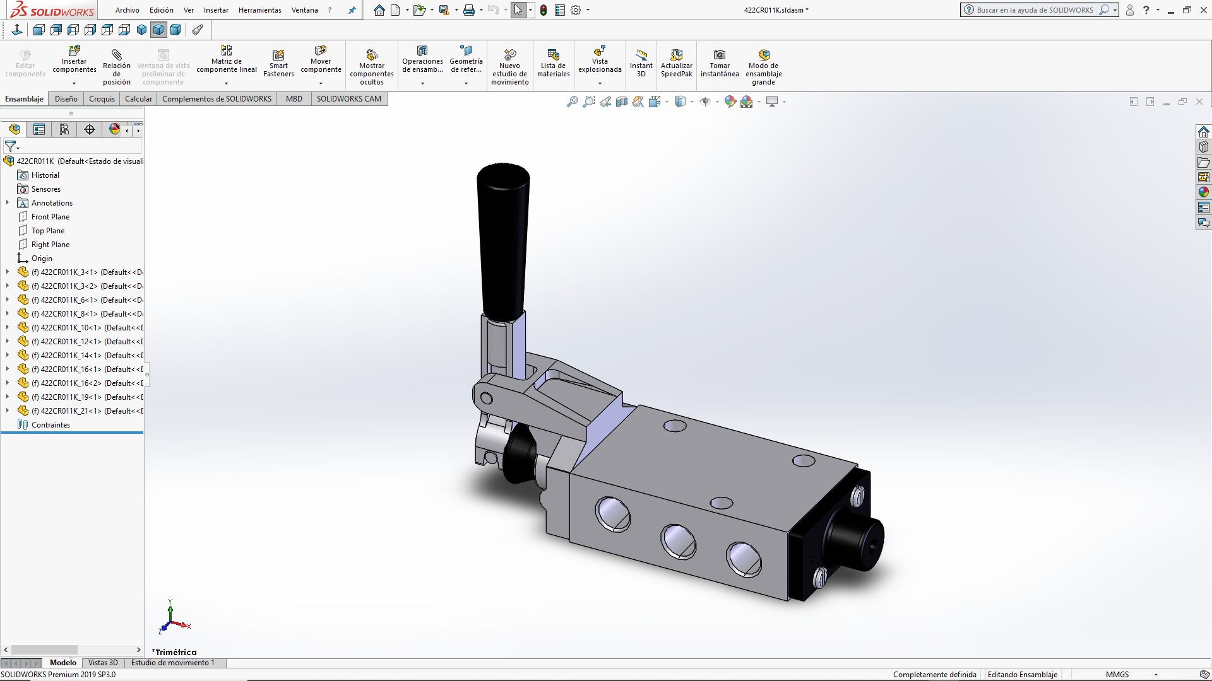Select the Contraintes mates folder
The height and width of the screenshot is (681, 1212).
click(x=50, y=425)
